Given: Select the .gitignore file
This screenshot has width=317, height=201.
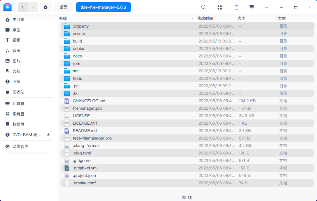Looking at the screenshot, I should coord(187,161).
